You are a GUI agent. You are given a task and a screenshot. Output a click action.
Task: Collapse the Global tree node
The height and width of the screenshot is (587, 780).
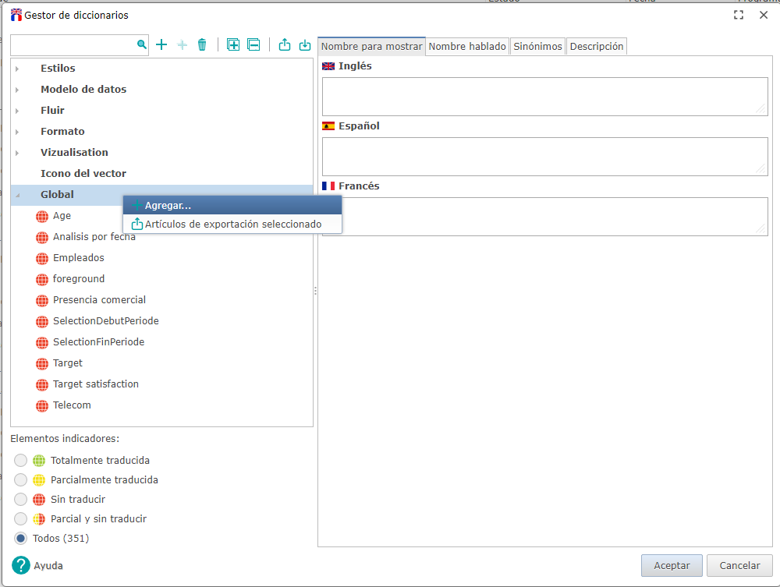pos(17,195)
